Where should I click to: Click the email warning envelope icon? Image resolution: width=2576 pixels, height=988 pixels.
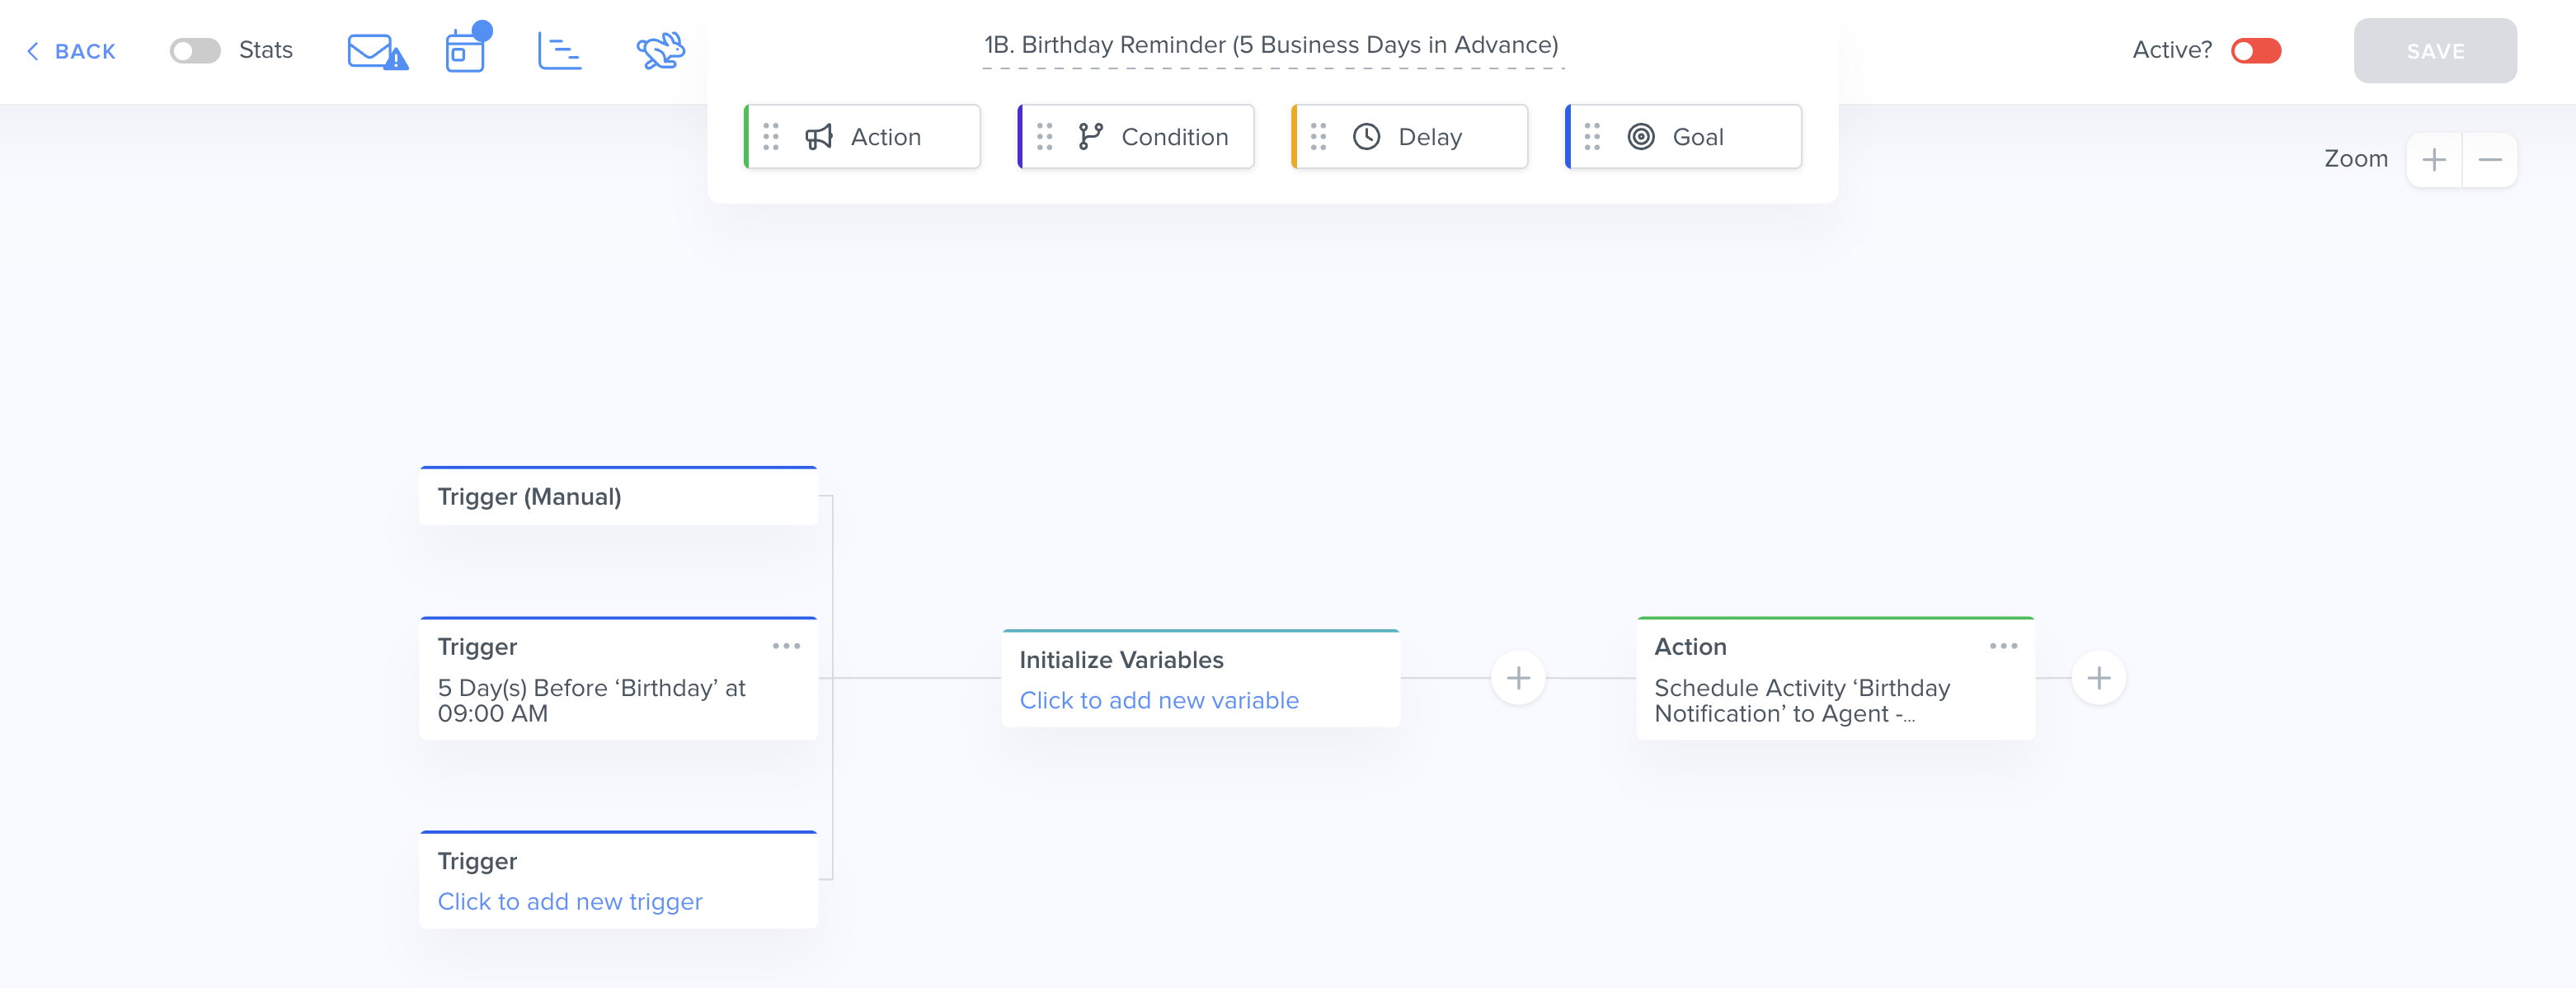click(376, 51)
